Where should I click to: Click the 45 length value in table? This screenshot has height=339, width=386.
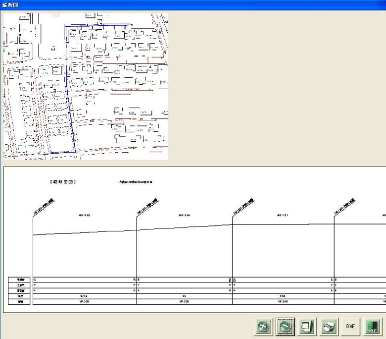coord(184,296)
